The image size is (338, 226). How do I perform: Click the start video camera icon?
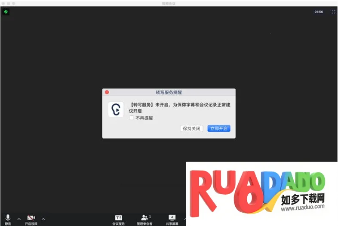pyautogui.click(x=31, y=218)
